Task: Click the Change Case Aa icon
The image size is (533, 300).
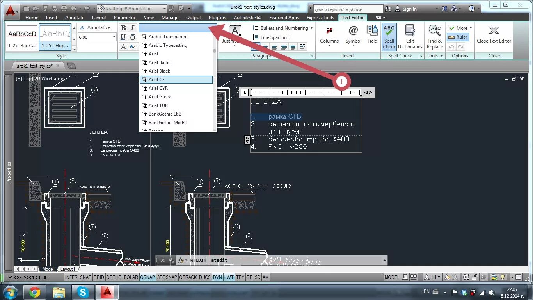Action: 133,46
